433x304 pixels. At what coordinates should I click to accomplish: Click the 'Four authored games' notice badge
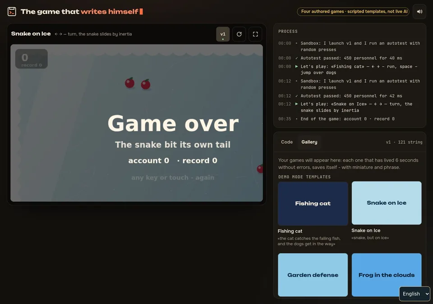353,12
